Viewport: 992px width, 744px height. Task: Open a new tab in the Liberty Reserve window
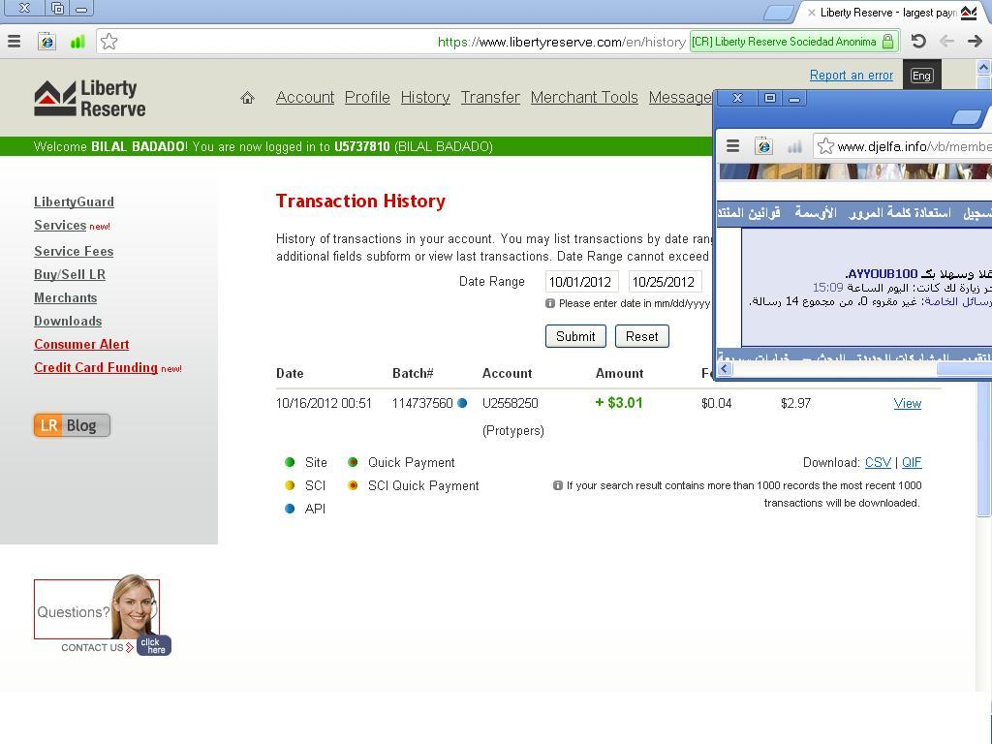(778, 12)
